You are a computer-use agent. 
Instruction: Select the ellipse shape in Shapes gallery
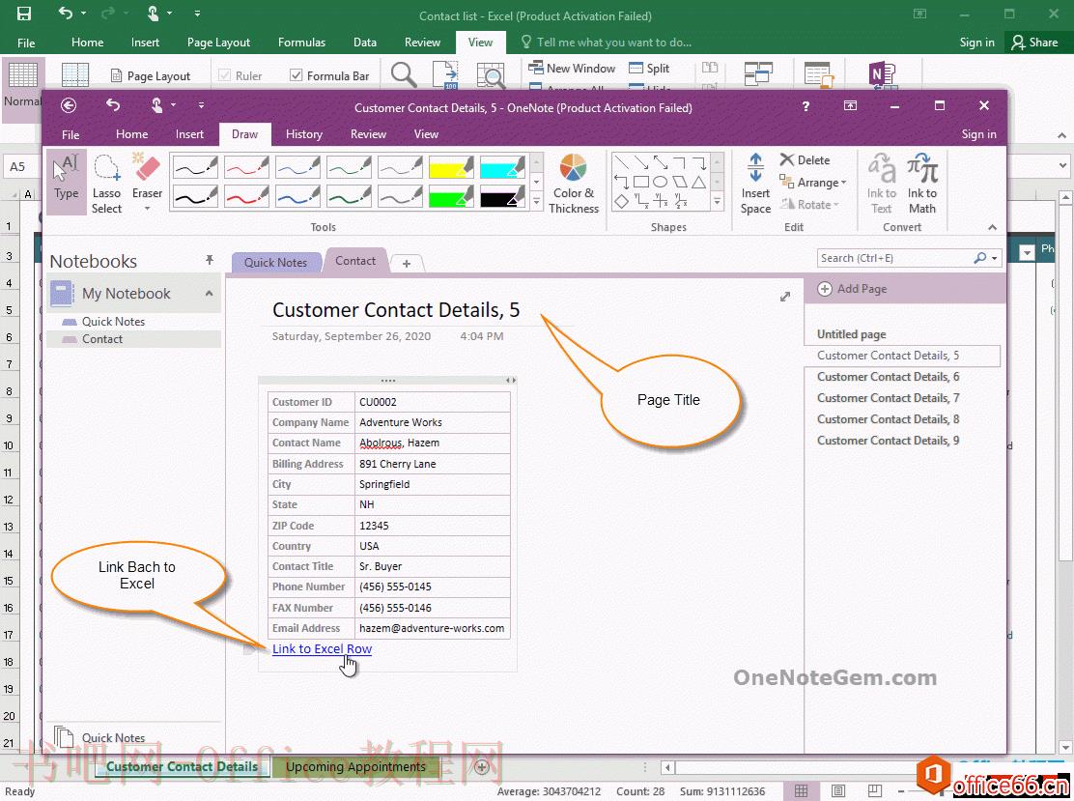pyautogui.click(x=661, y=182)
